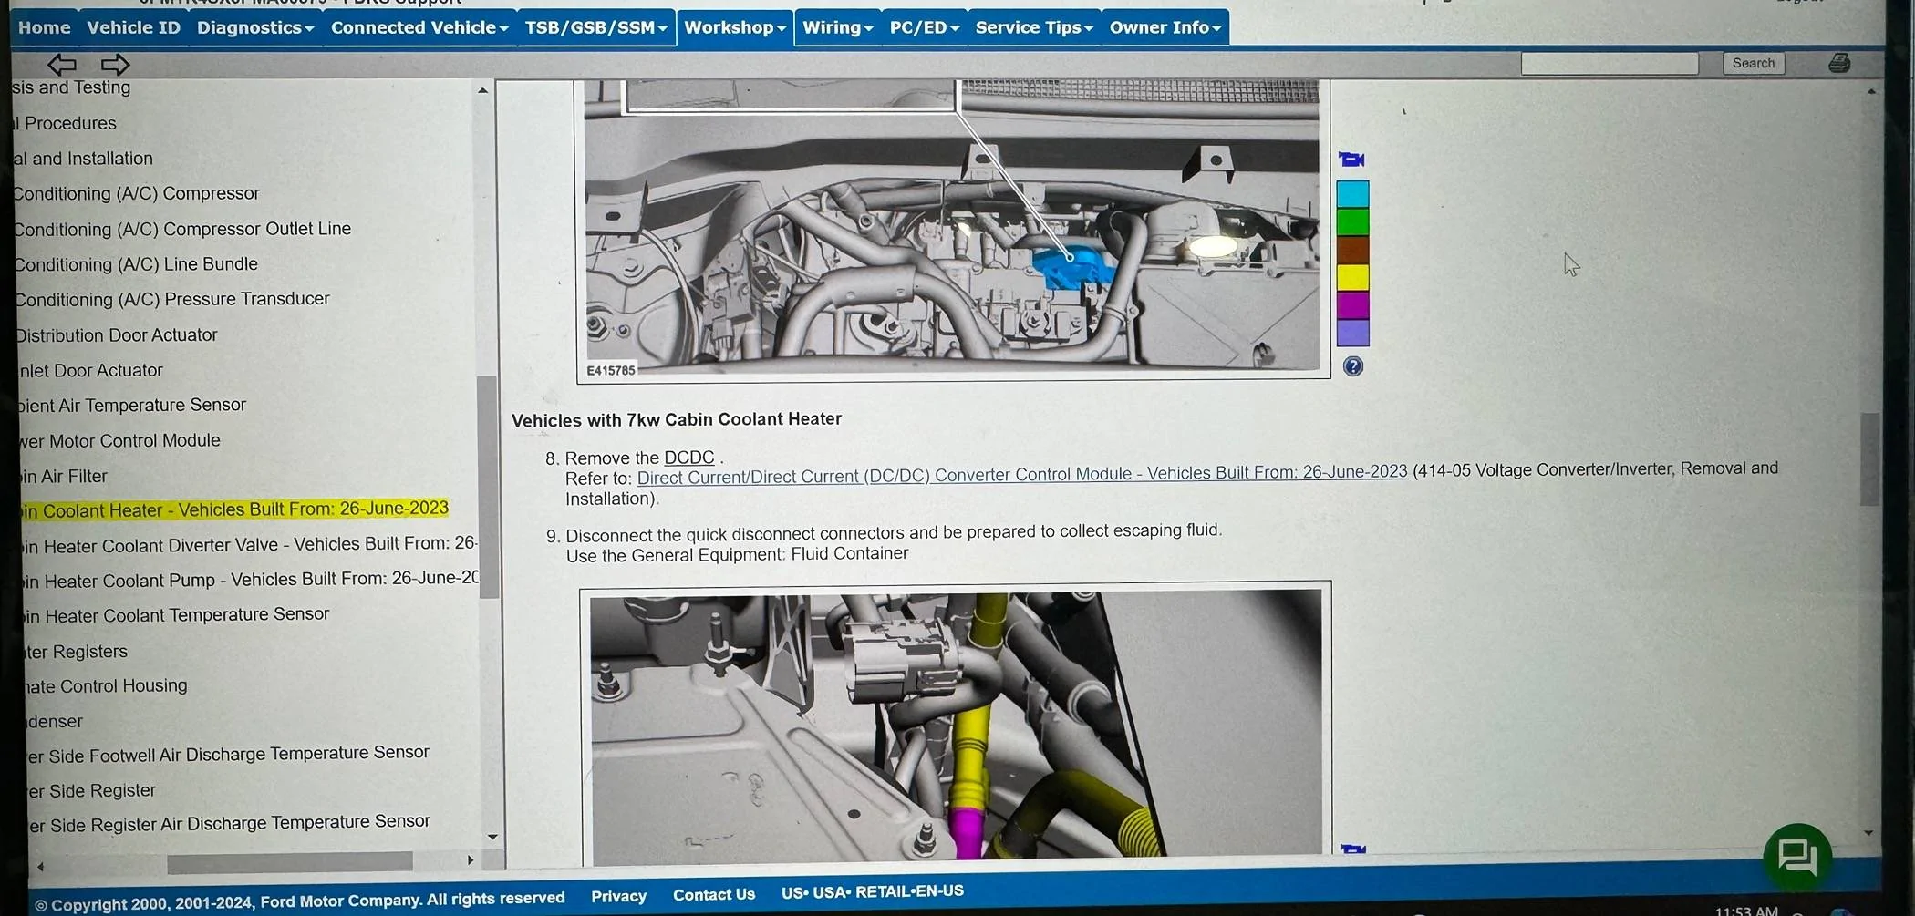
Task: Expand the Workshop dropdown menu
Action: coord(735,27)
